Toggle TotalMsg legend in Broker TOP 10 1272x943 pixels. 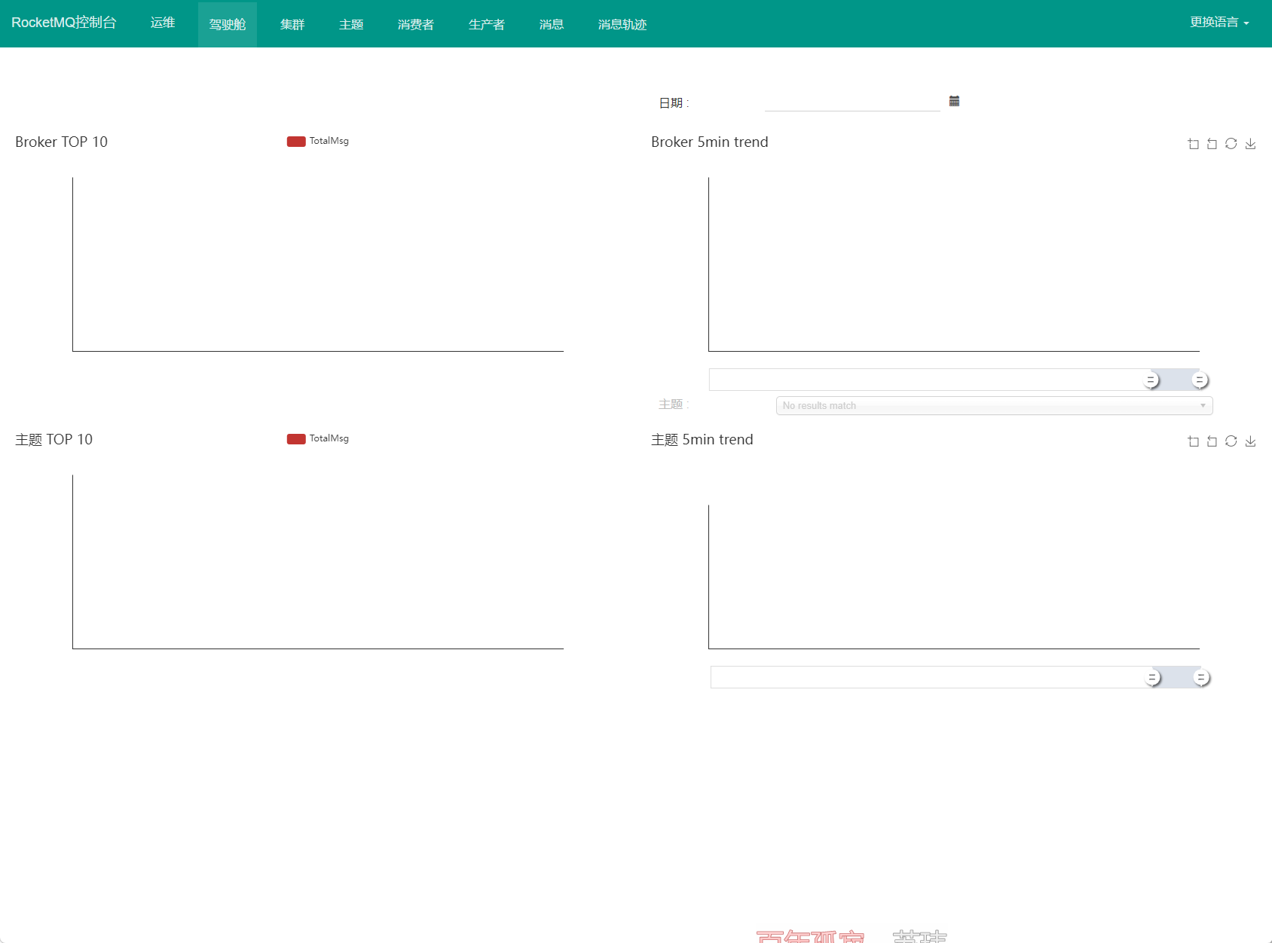pos(317,141)
